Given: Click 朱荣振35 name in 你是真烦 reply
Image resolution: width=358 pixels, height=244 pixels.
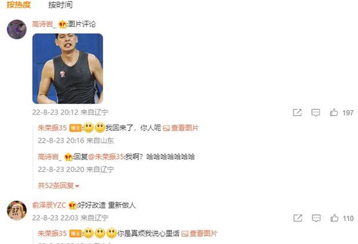Looking at the screenshot, I should click(x=53, y=233).
